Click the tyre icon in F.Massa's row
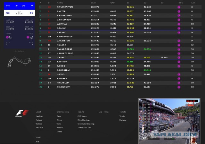This screenshot has width=205, height=144. (x=179, y=45)
